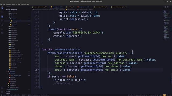Open the Terminal menu
The height and width of the screenshot is (96, 172).
[x=23, y=4]
